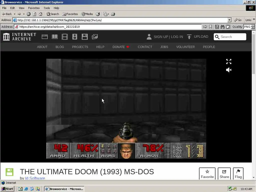Click the IE Refresh button

(34, 14)
